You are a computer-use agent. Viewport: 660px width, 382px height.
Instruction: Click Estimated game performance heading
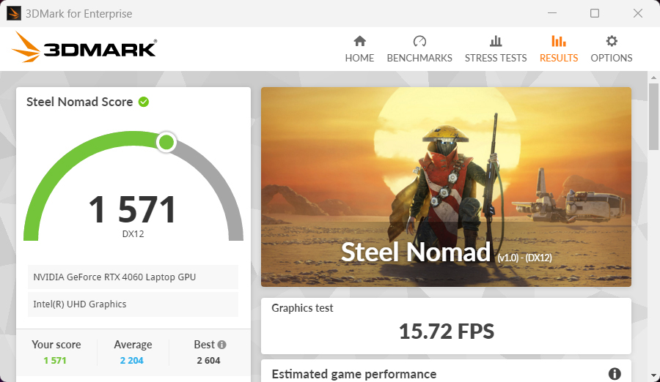(354, 374)
